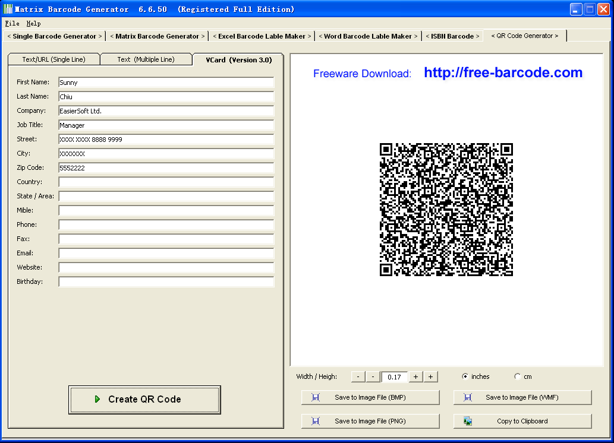Click the generated QR code image
The image size is (614, 443).
coord(446,210)
